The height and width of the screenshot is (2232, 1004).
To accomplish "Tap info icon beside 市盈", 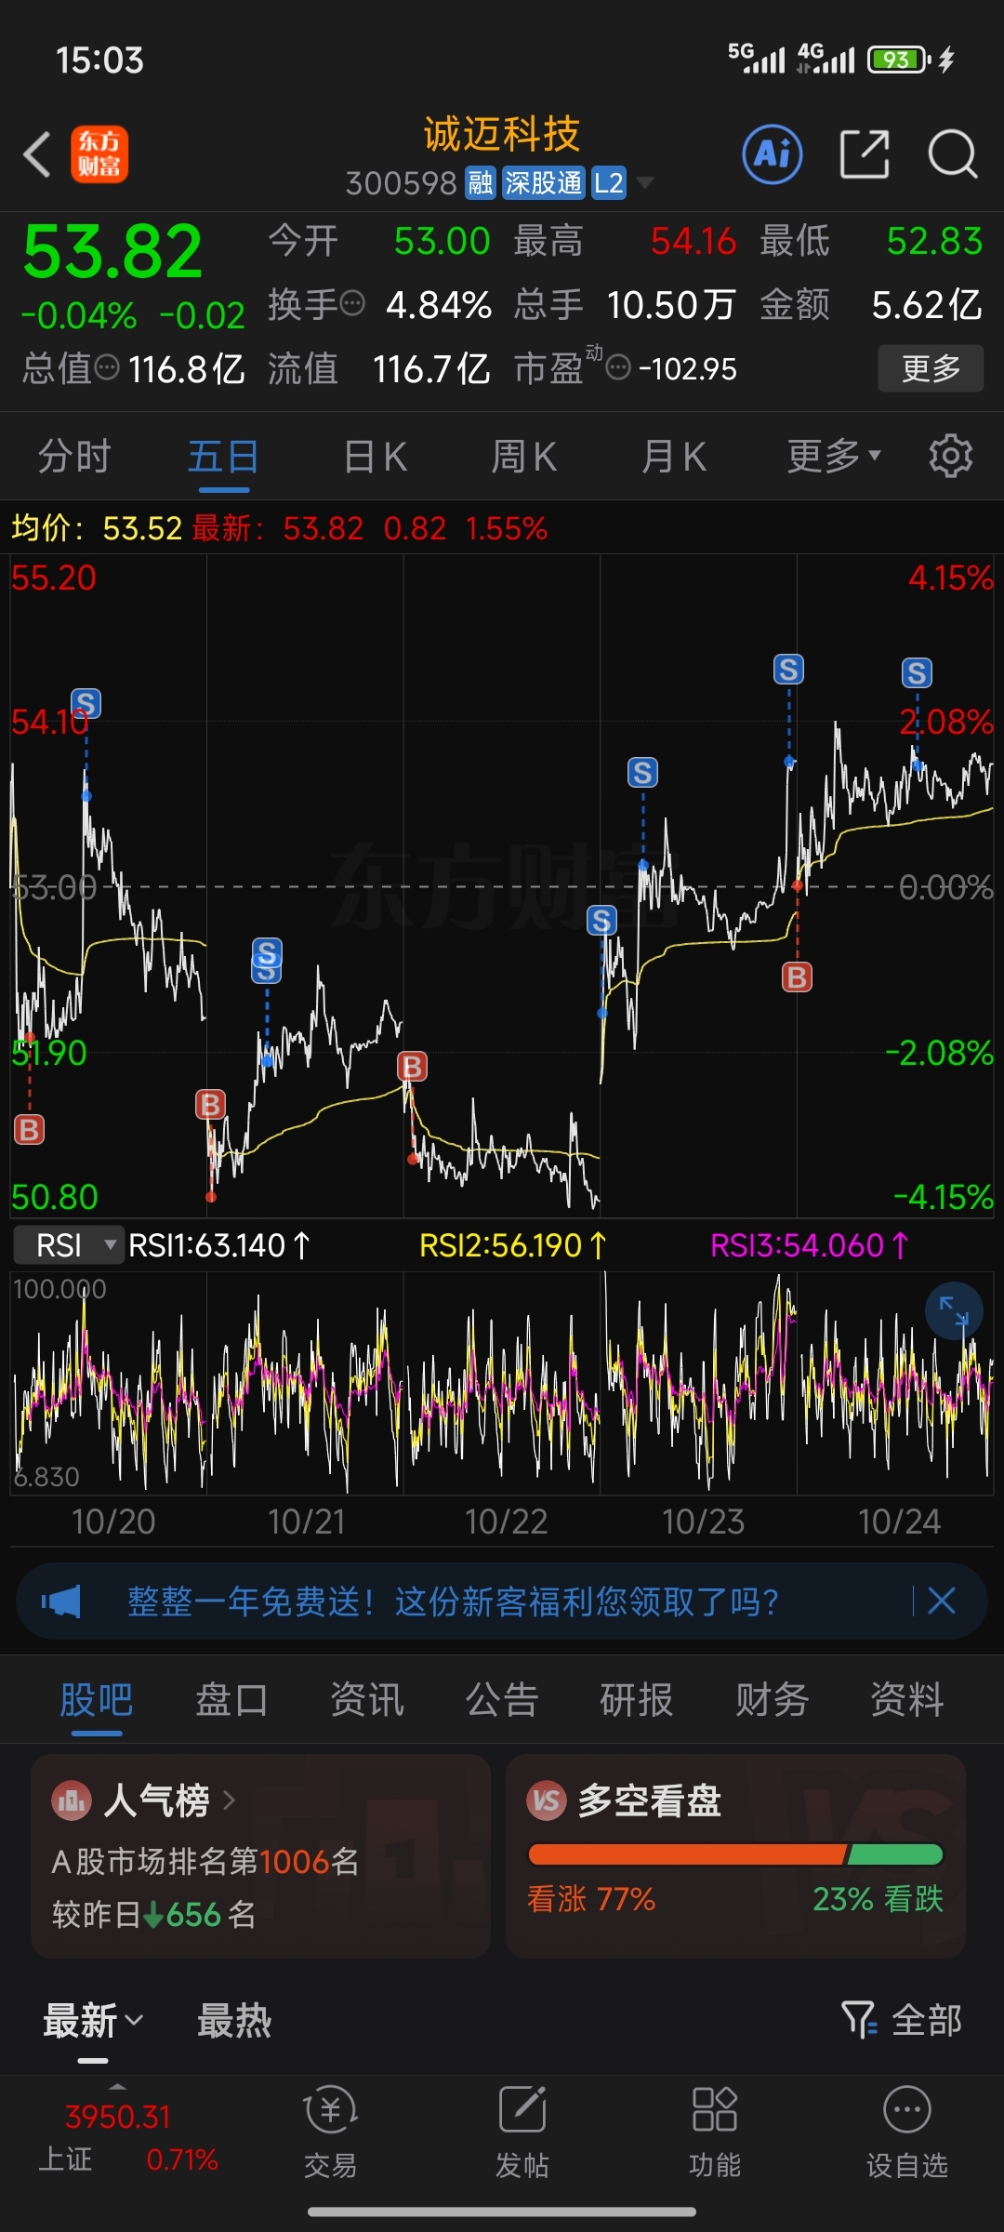I will pyautogui.click(x=618, y=367).
